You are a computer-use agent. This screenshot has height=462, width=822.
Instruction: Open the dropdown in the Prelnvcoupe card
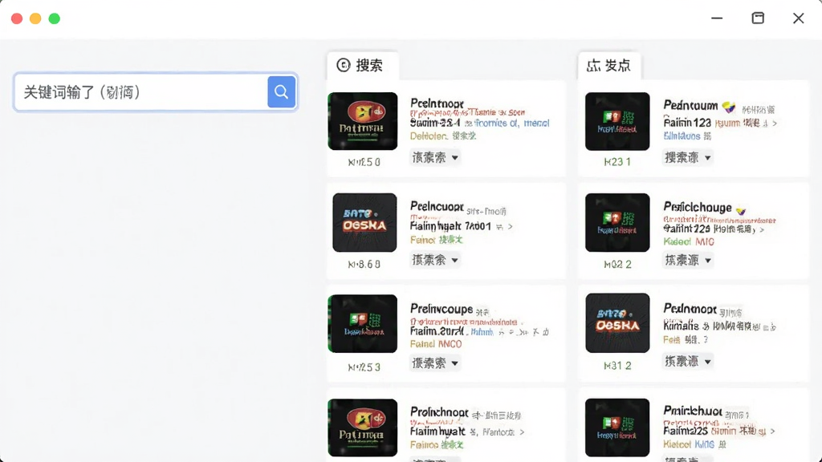435,363
